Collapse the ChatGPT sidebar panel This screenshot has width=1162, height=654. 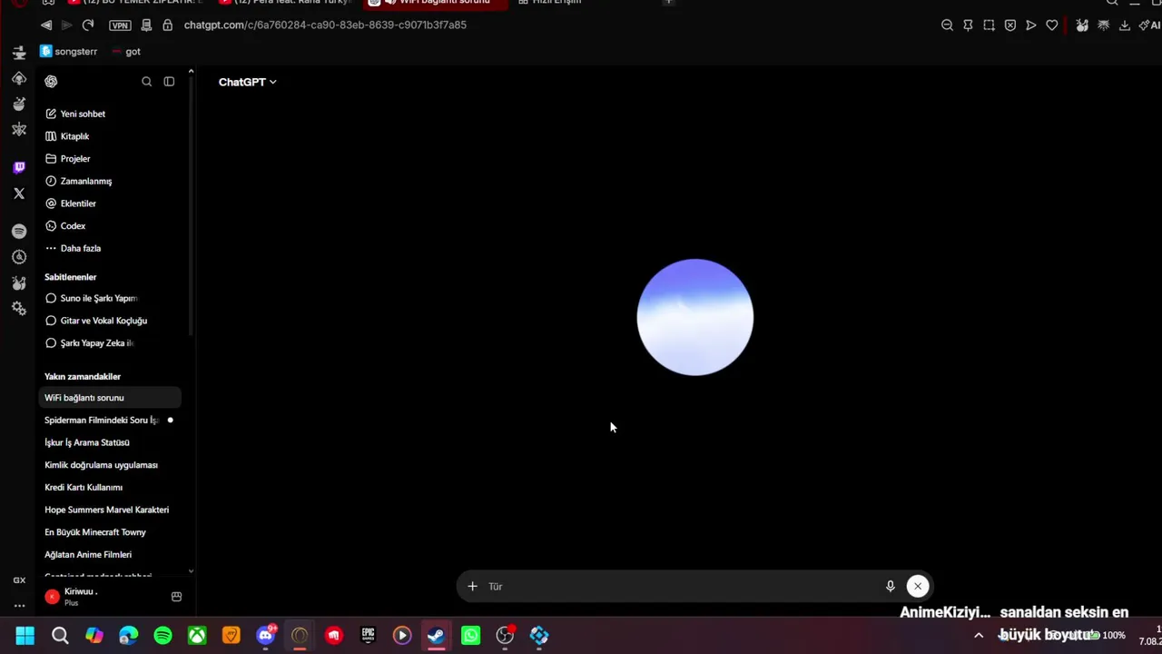tap(169, 82)
